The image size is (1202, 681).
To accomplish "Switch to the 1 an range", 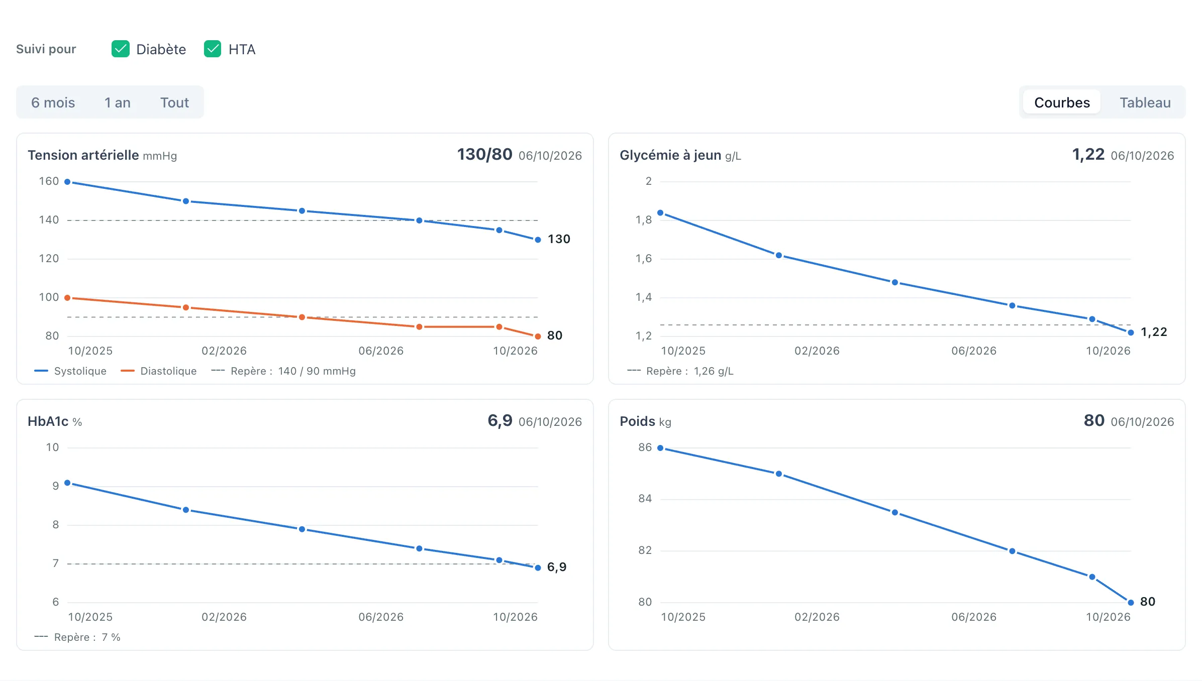I will coord(117,102).
